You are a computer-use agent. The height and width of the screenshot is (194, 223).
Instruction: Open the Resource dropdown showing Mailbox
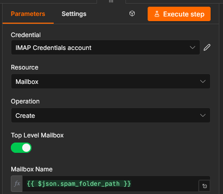(110, 81)
